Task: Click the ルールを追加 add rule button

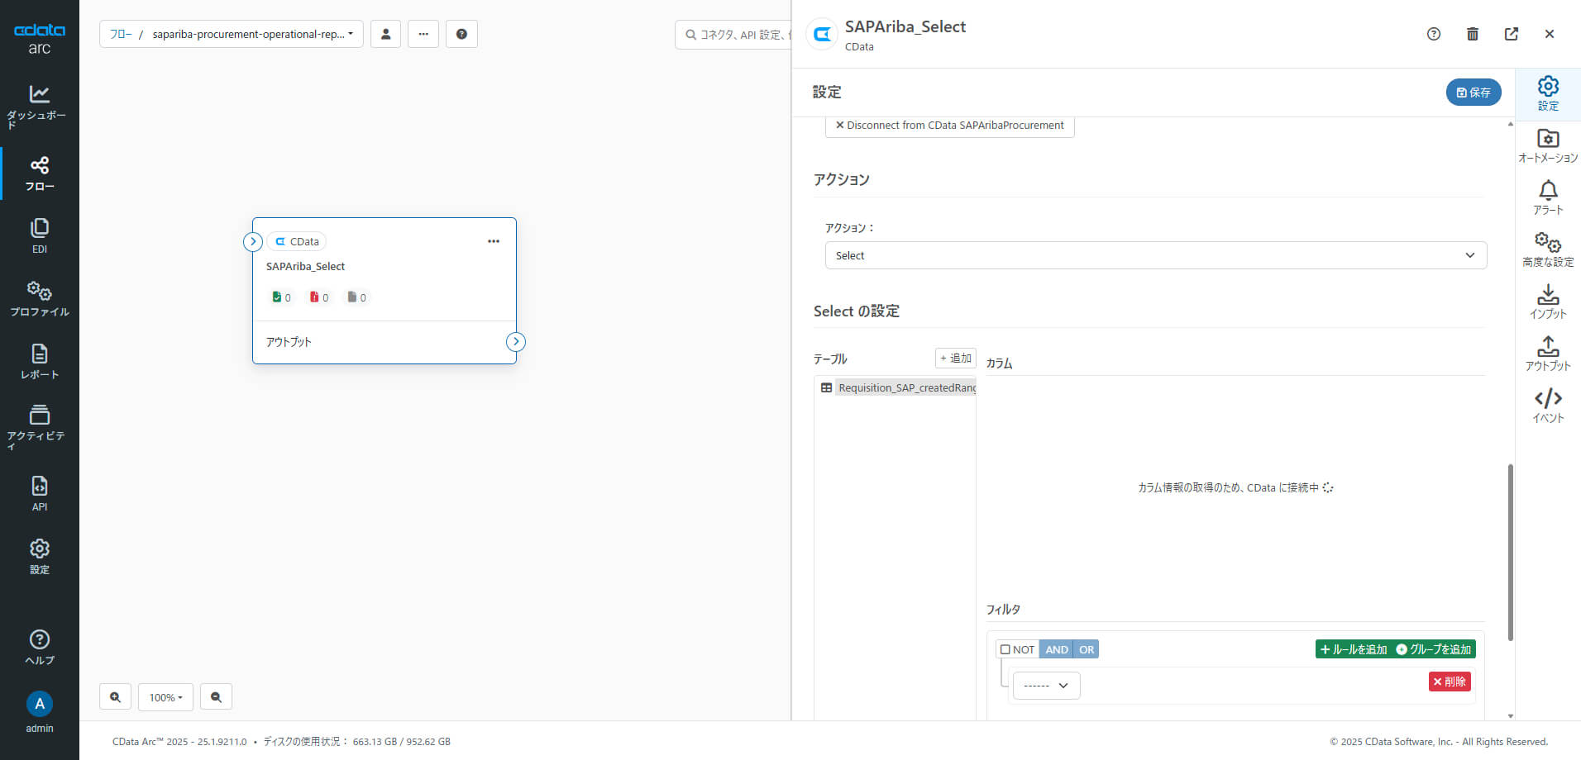Action: [x=1354, y=649]
